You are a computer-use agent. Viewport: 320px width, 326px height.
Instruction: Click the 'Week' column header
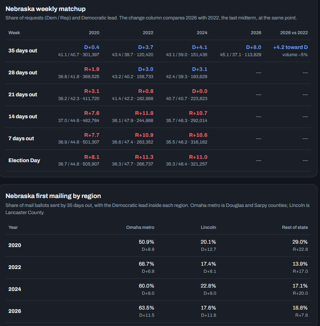pyautogui.click(x=14, y=33)
